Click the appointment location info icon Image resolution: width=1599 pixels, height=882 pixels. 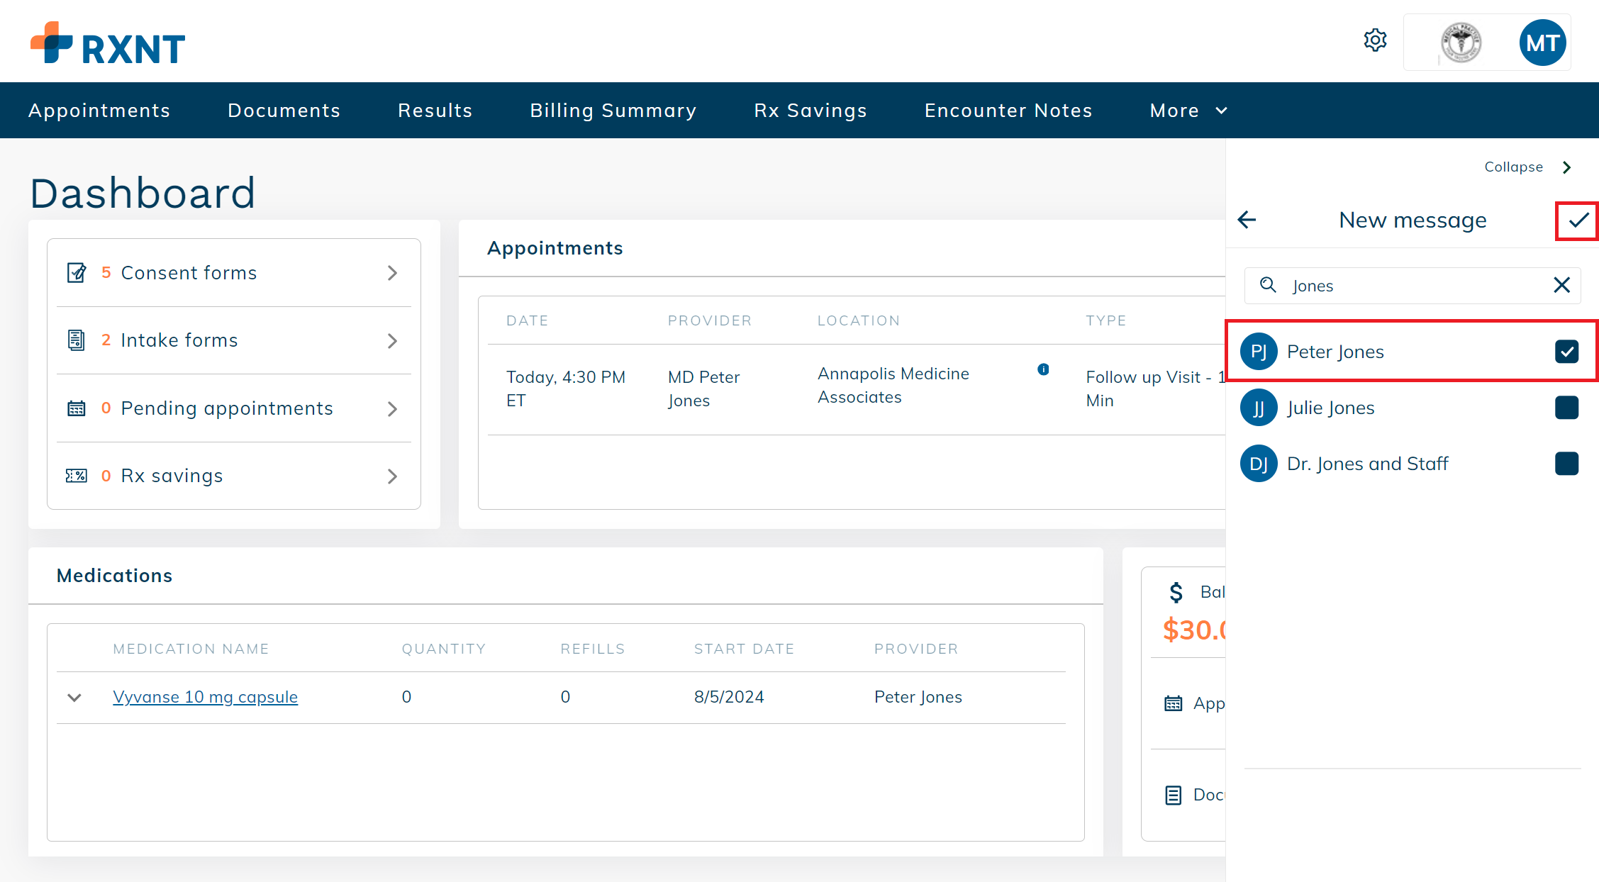coord(1043,369)
